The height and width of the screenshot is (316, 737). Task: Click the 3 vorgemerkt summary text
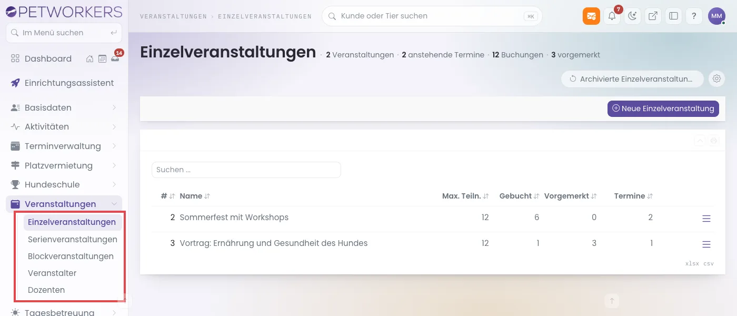[576, 55]
